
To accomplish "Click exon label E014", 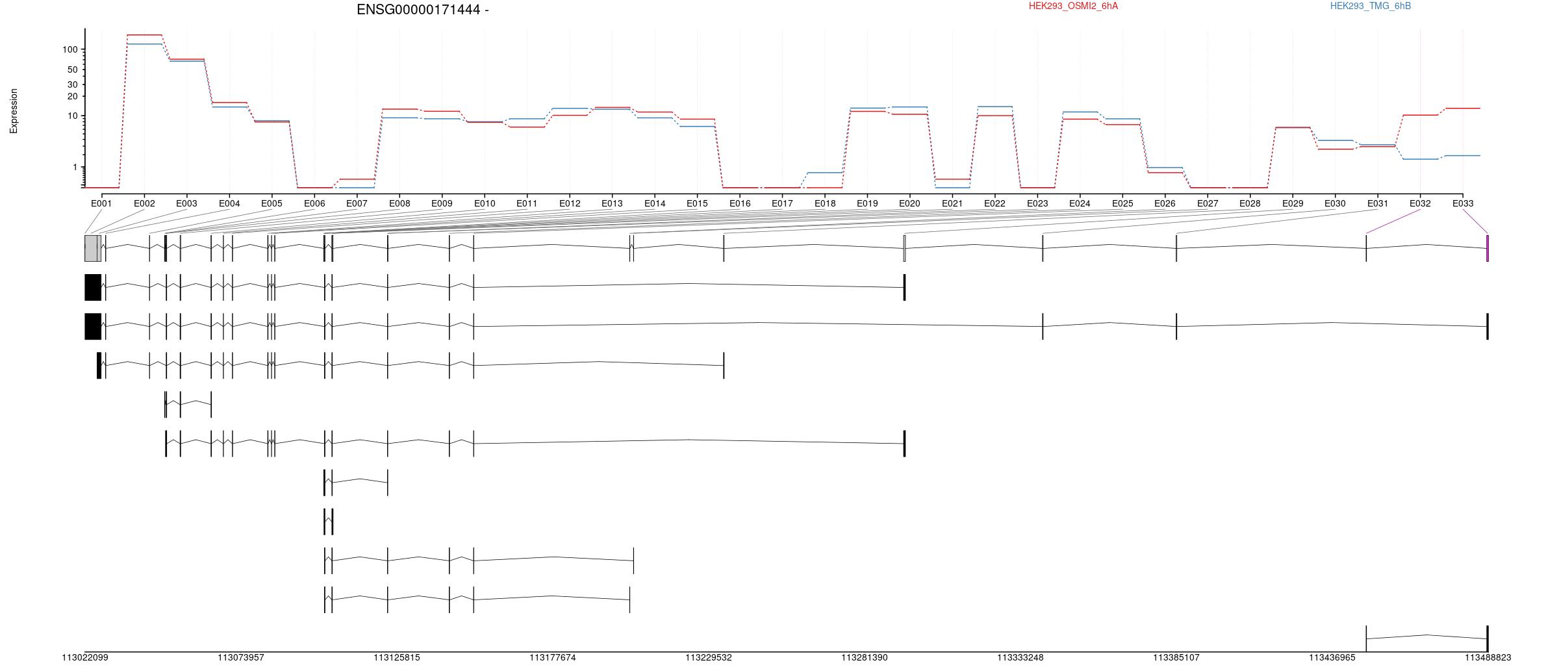I will click(x=655, y=203).
